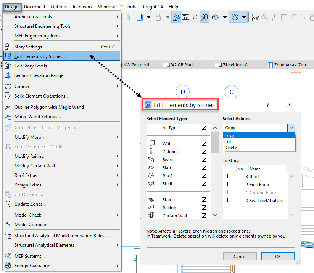Expand the MEP Engineering Tools submenu

click(62, 36)
